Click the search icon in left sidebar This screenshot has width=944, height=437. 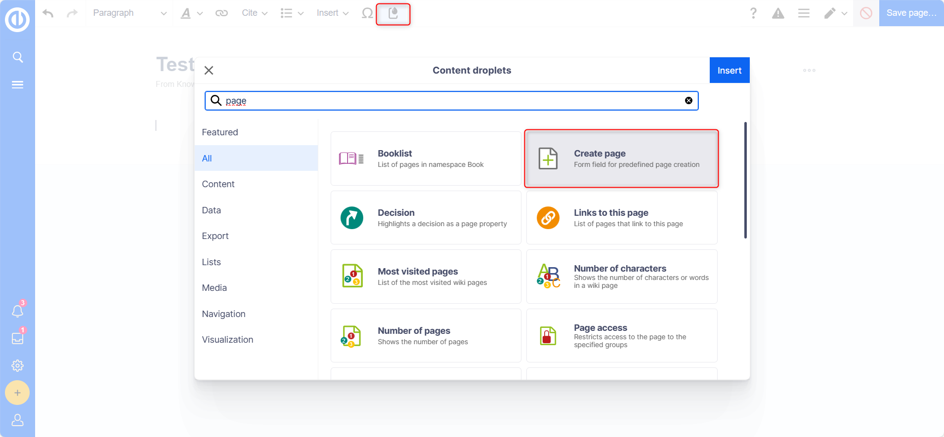click(17, 57)
